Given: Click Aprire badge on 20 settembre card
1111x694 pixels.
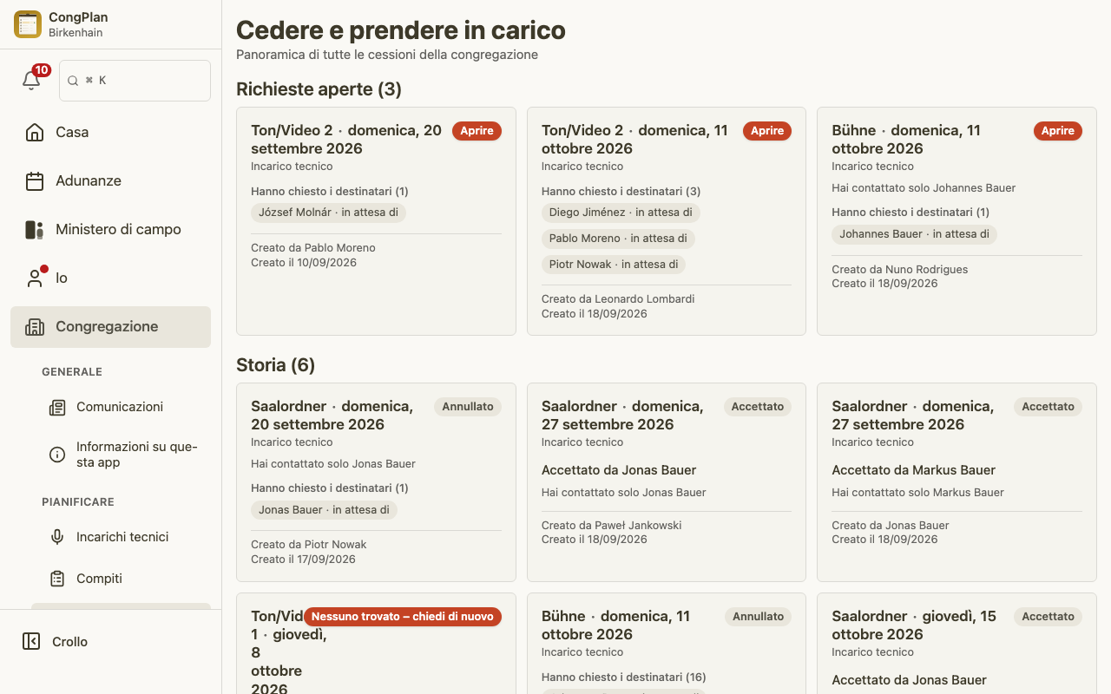Looking at the screenshot, I should pos(477,131).
